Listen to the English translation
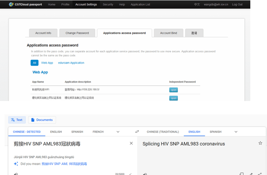Viewport: 267px width, 175px height. 145,174
